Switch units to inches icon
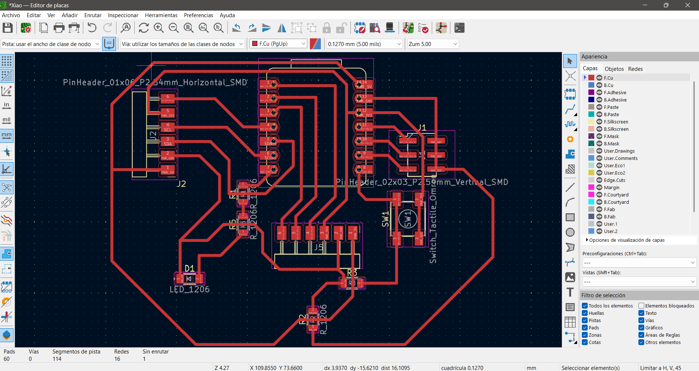 [7, 106]
